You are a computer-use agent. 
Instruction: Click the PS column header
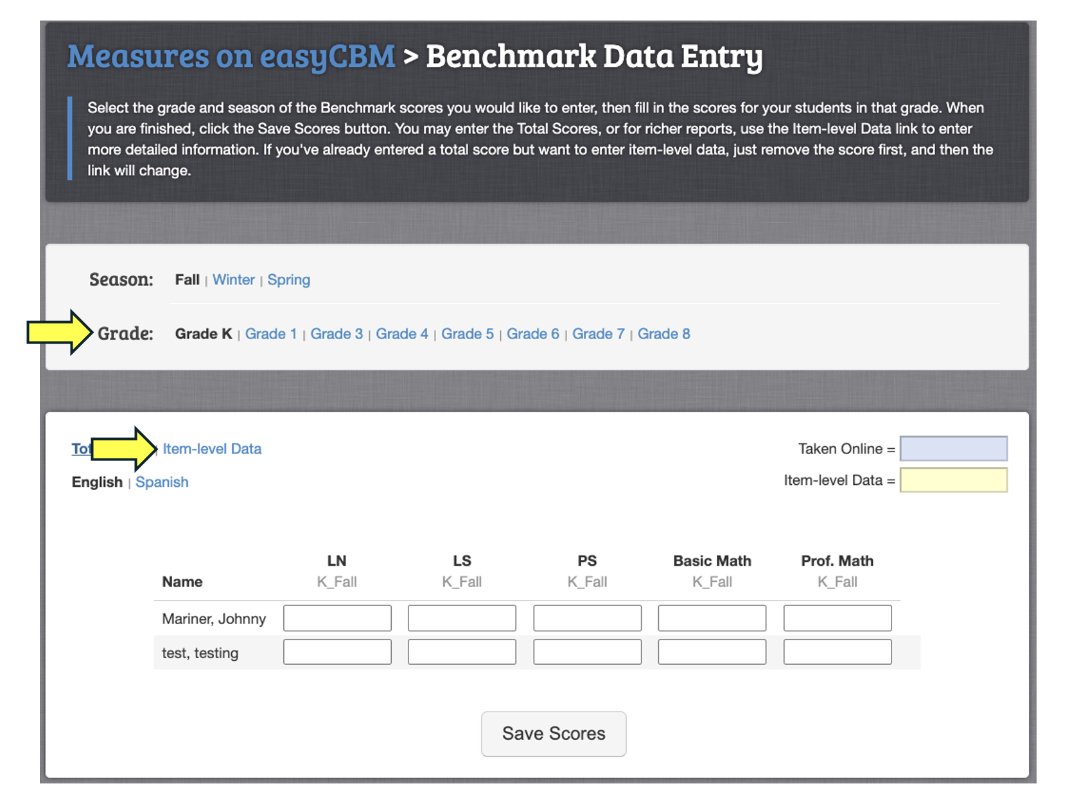click(587, 561)
